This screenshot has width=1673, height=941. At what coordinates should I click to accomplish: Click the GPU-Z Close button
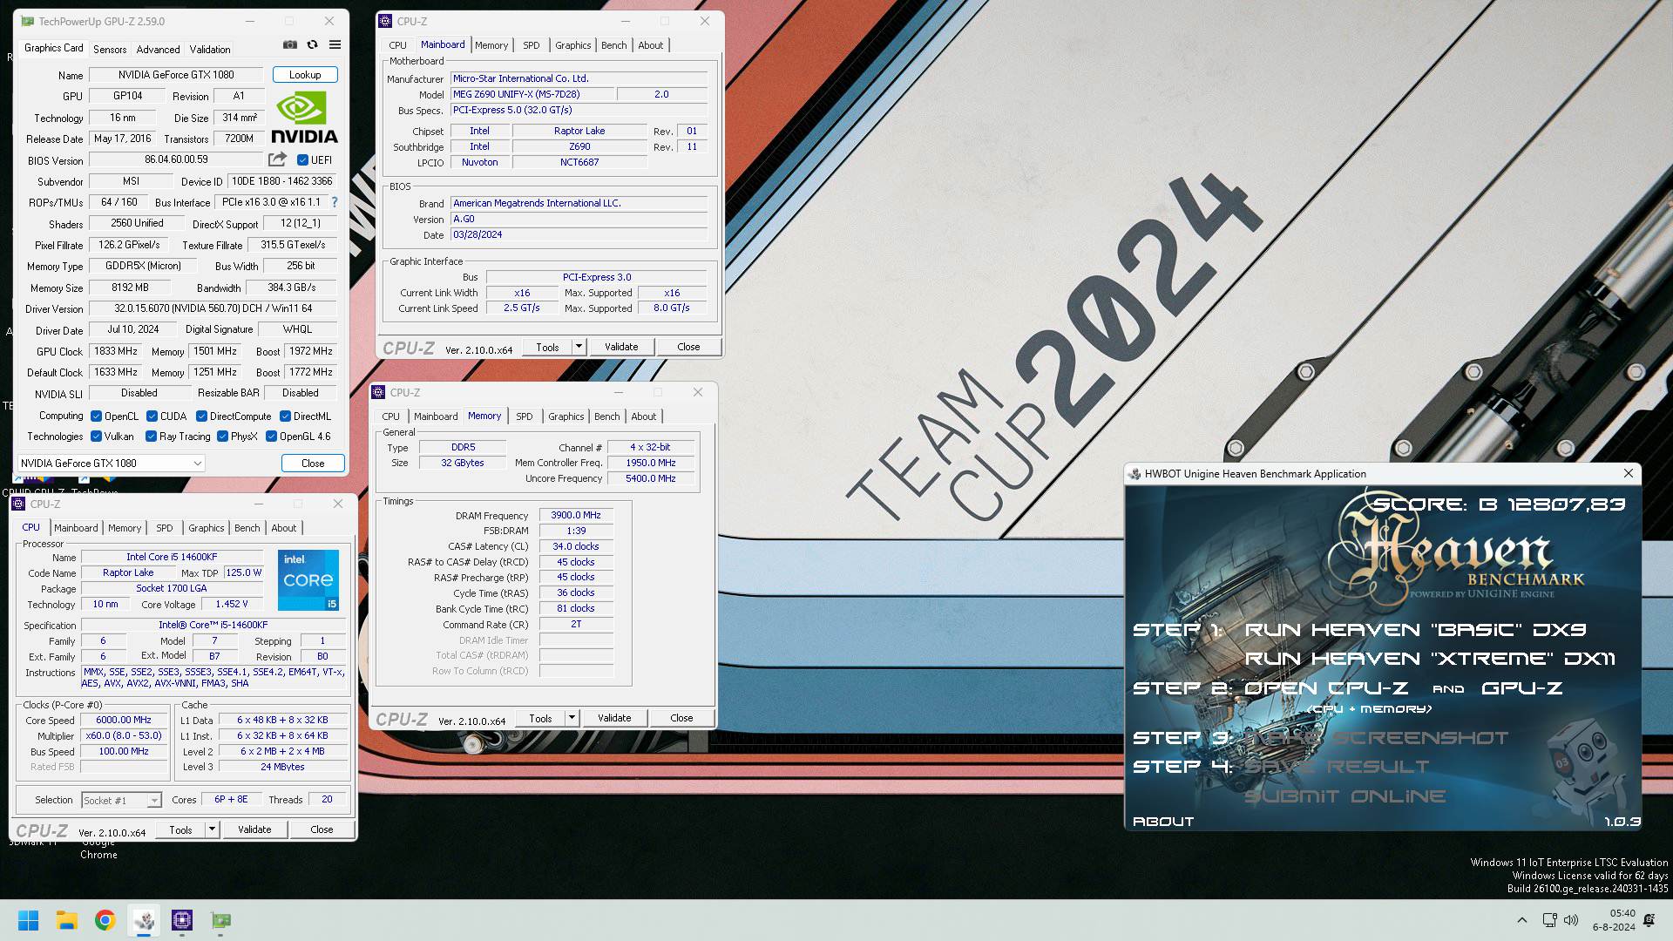tap(313, 464)
